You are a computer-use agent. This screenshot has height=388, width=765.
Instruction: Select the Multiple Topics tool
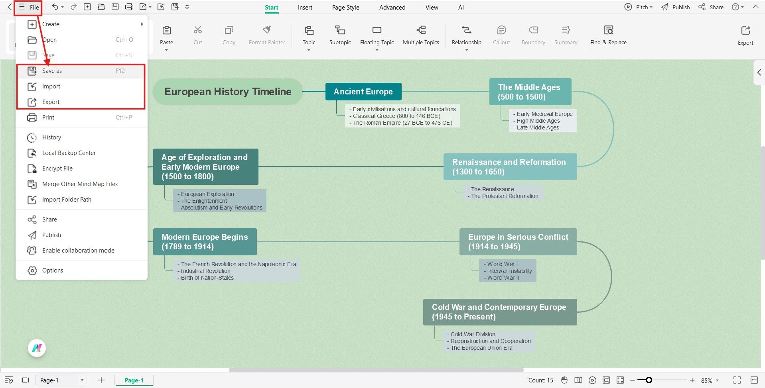coord(421,35)
